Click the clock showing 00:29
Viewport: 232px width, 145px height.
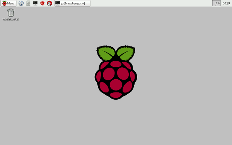(226, 3)
